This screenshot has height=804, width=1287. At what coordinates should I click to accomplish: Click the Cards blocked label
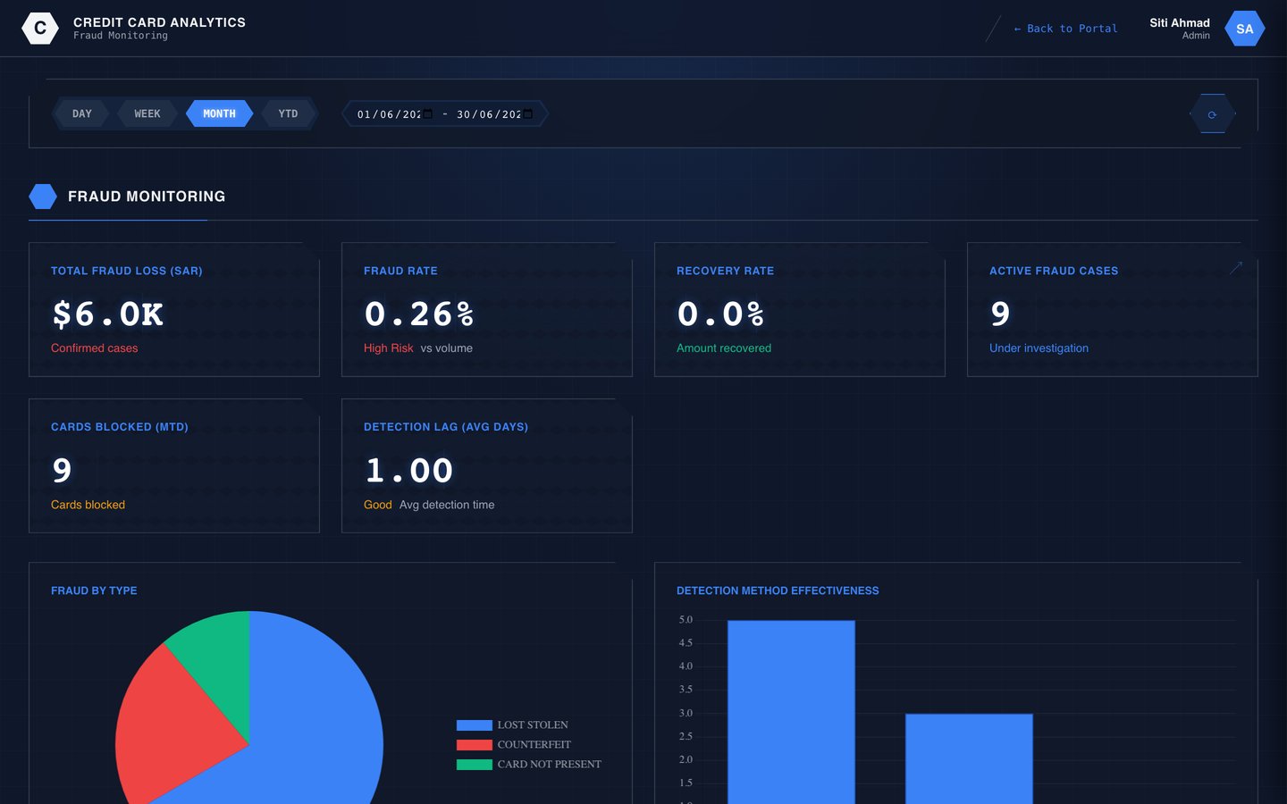pos(88,505)
